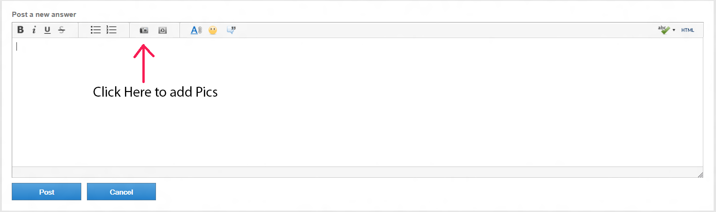
Task: Click the camera icon to add pictures
Action: click(x=144, y=30)
